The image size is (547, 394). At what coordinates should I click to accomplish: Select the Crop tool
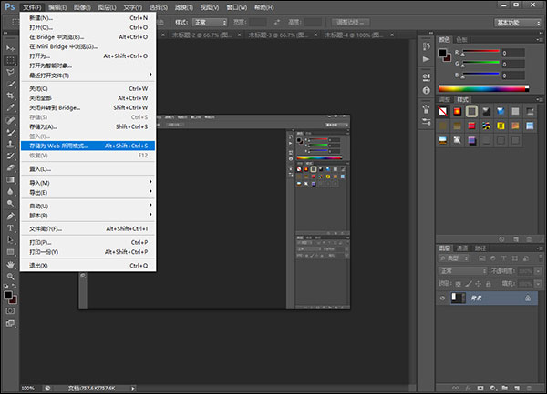[x=11, y=95]
